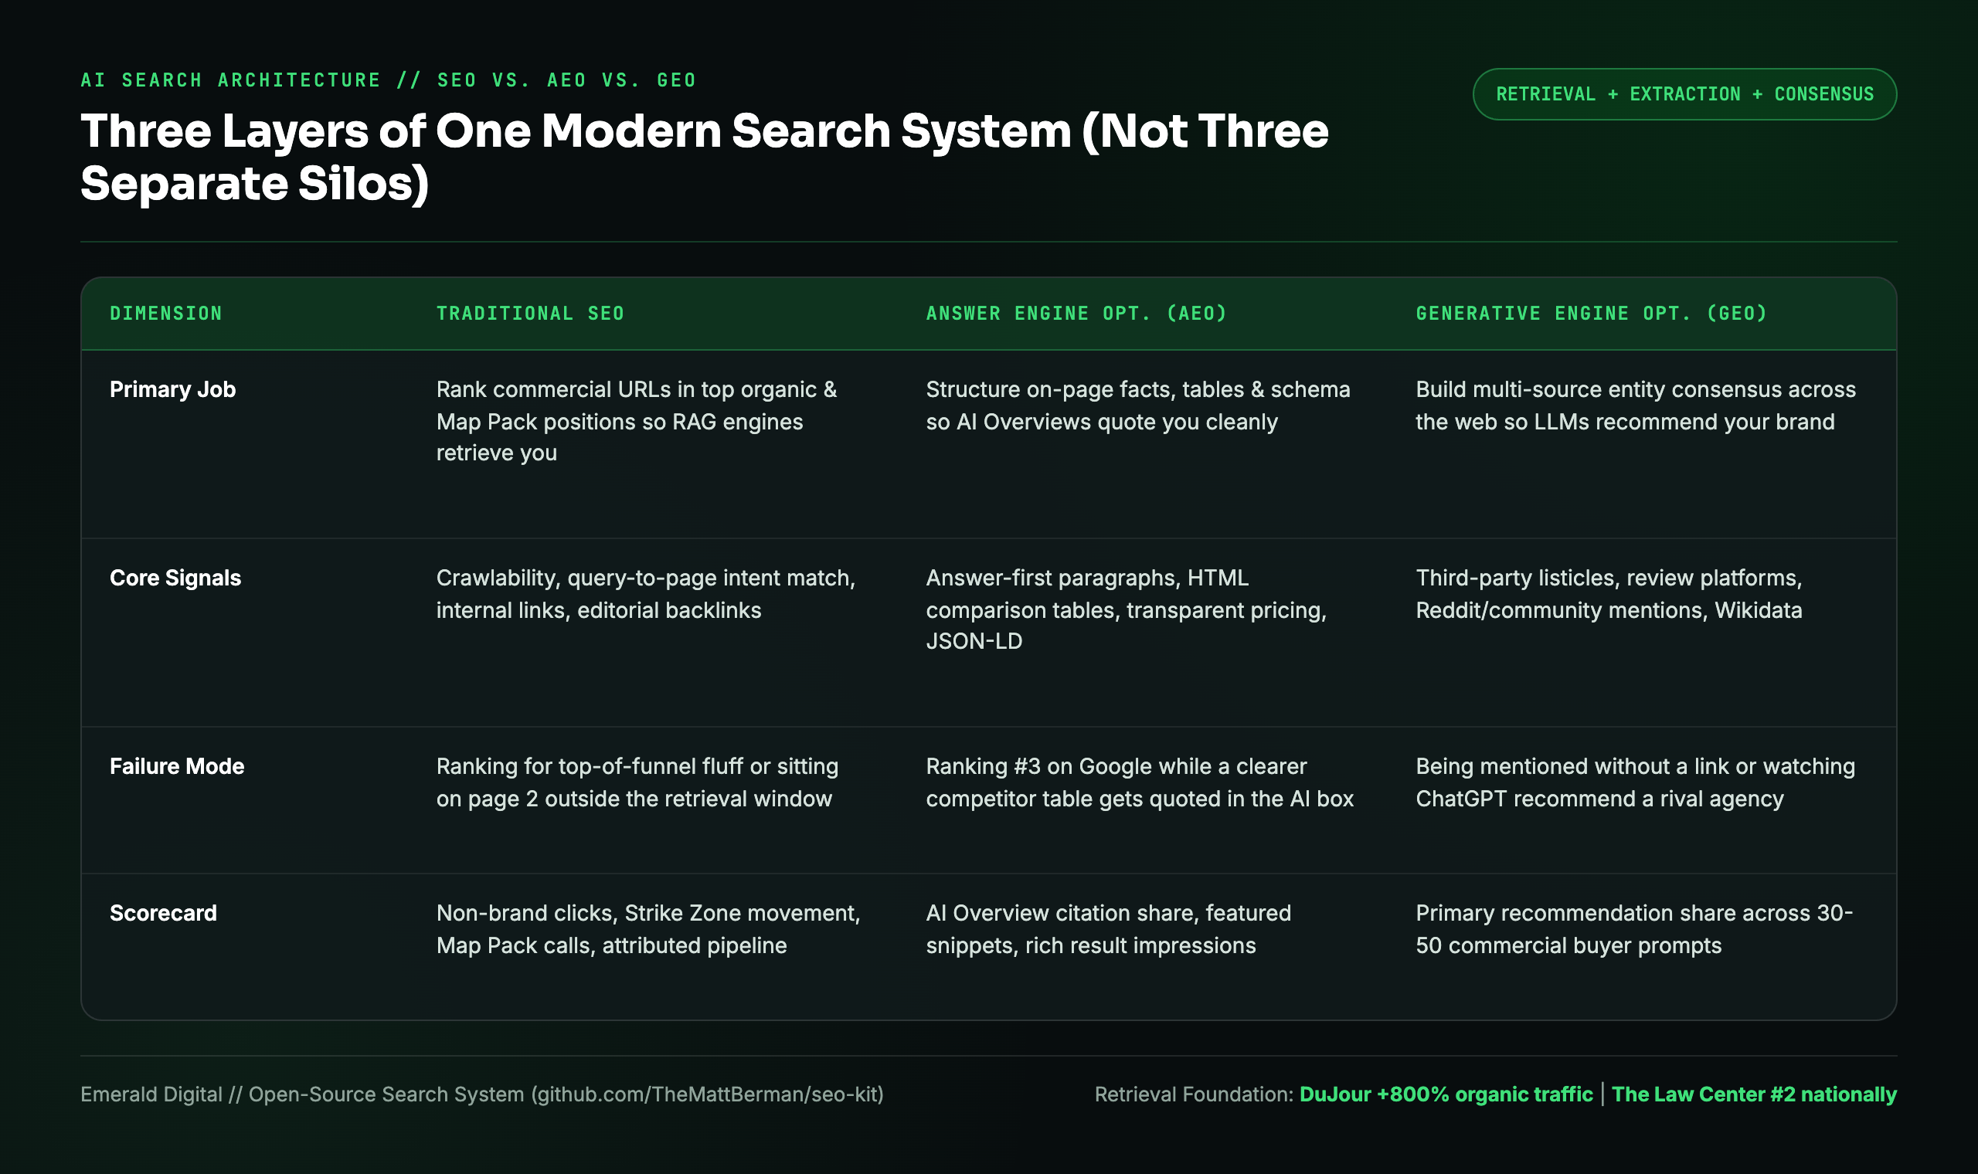
Task: Click the cell 'Crawlability, query-to-page intent match'
Action: [646, 593]
